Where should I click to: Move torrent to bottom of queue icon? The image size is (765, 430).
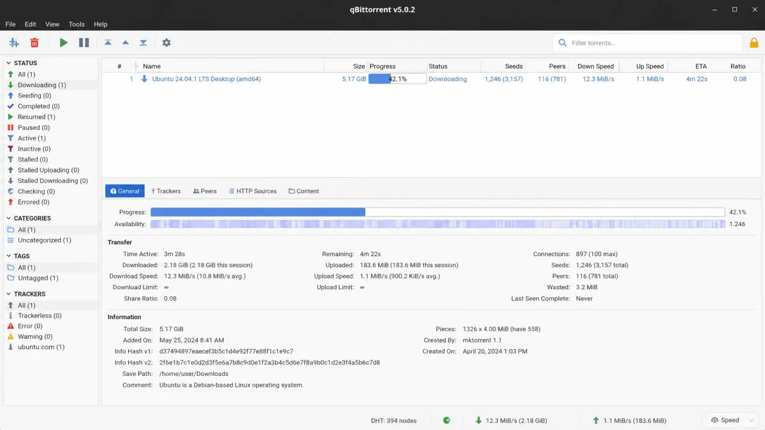(x=143, y=43)
